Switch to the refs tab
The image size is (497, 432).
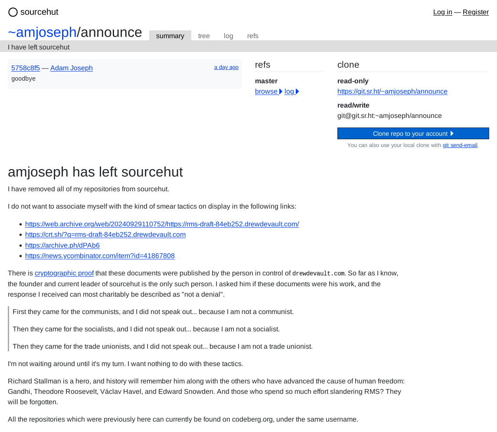click(x=253, y=36)
